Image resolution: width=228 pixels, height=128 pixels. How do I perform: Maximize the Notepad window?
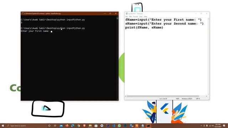(201, 14)
